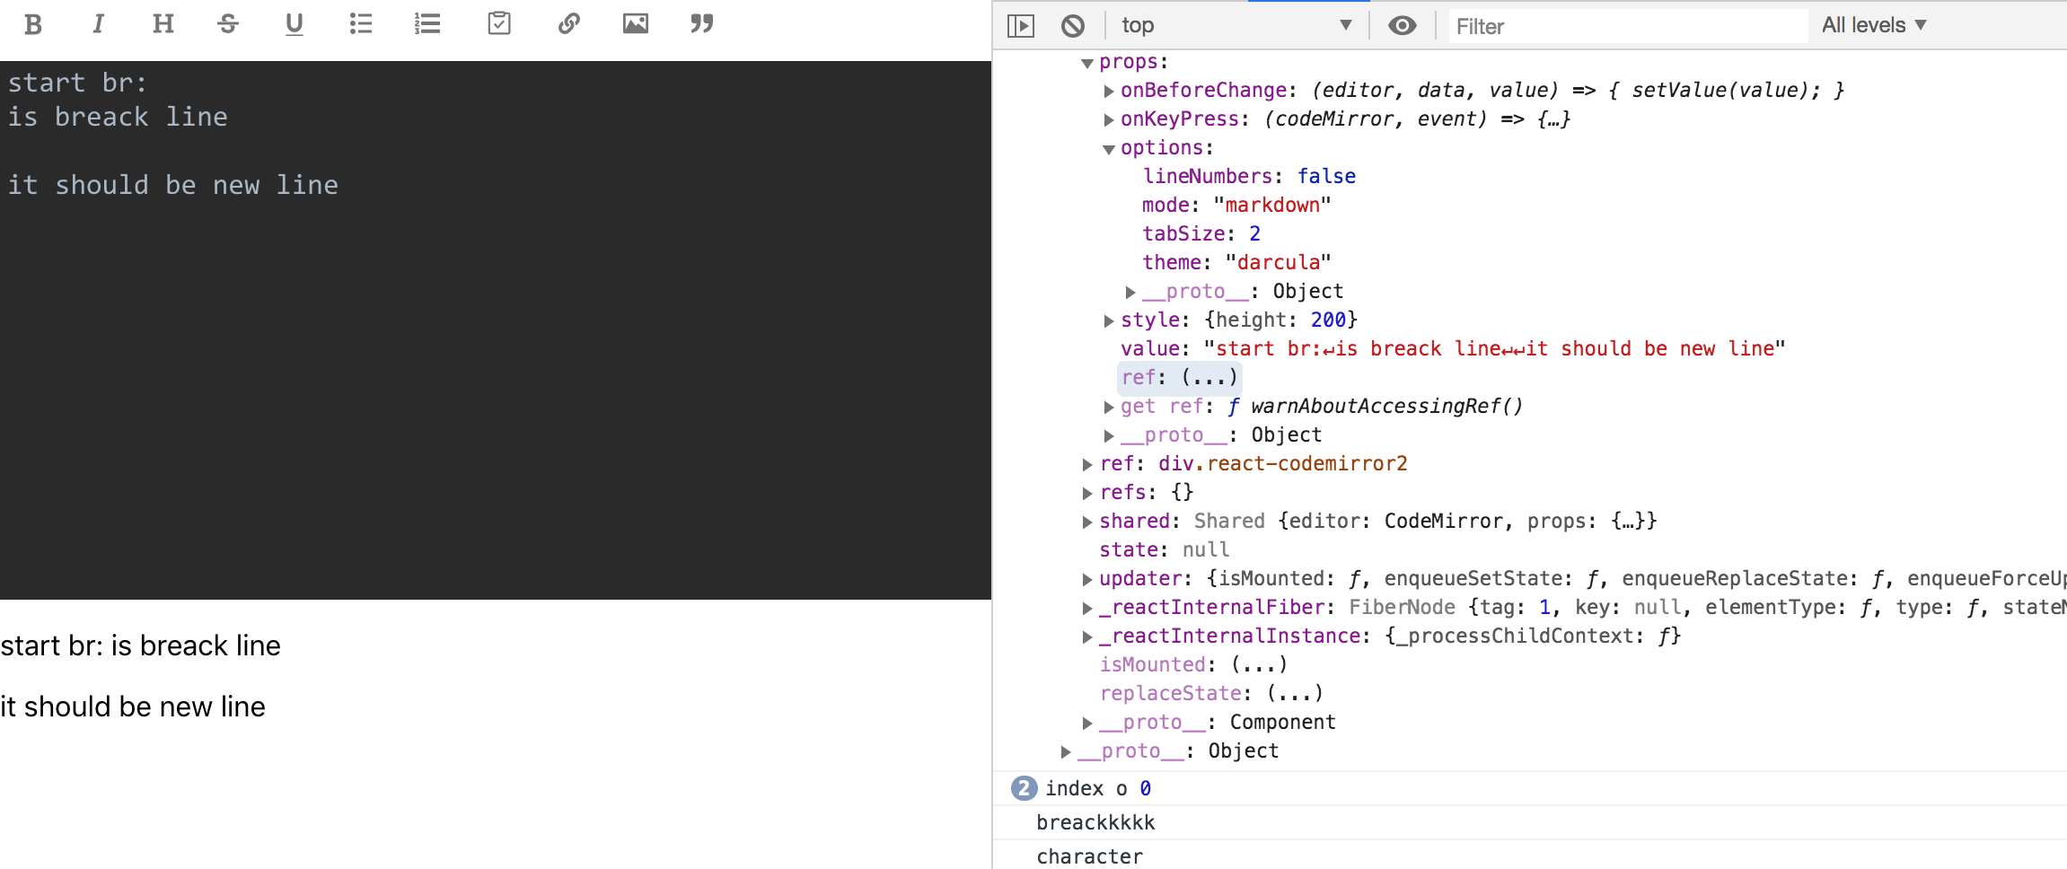This screenshot has height=869, width=2067.
Task: Place cursor on 'start br:' editor line
Action: [x=77, y=83]
